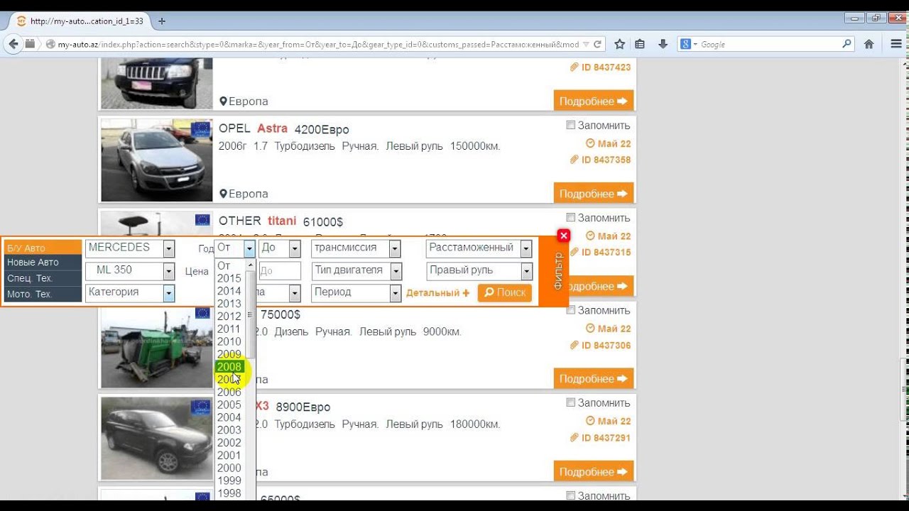Bookmark this page with the star icon
The width and height of the screenshot is (909, 511).
pyautogui.click(x=619, y=44)
